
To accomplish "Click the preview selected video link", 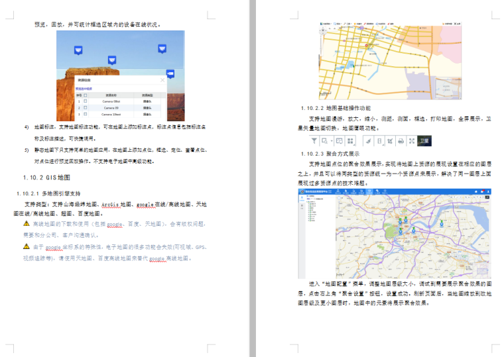I will coord(84,87).
